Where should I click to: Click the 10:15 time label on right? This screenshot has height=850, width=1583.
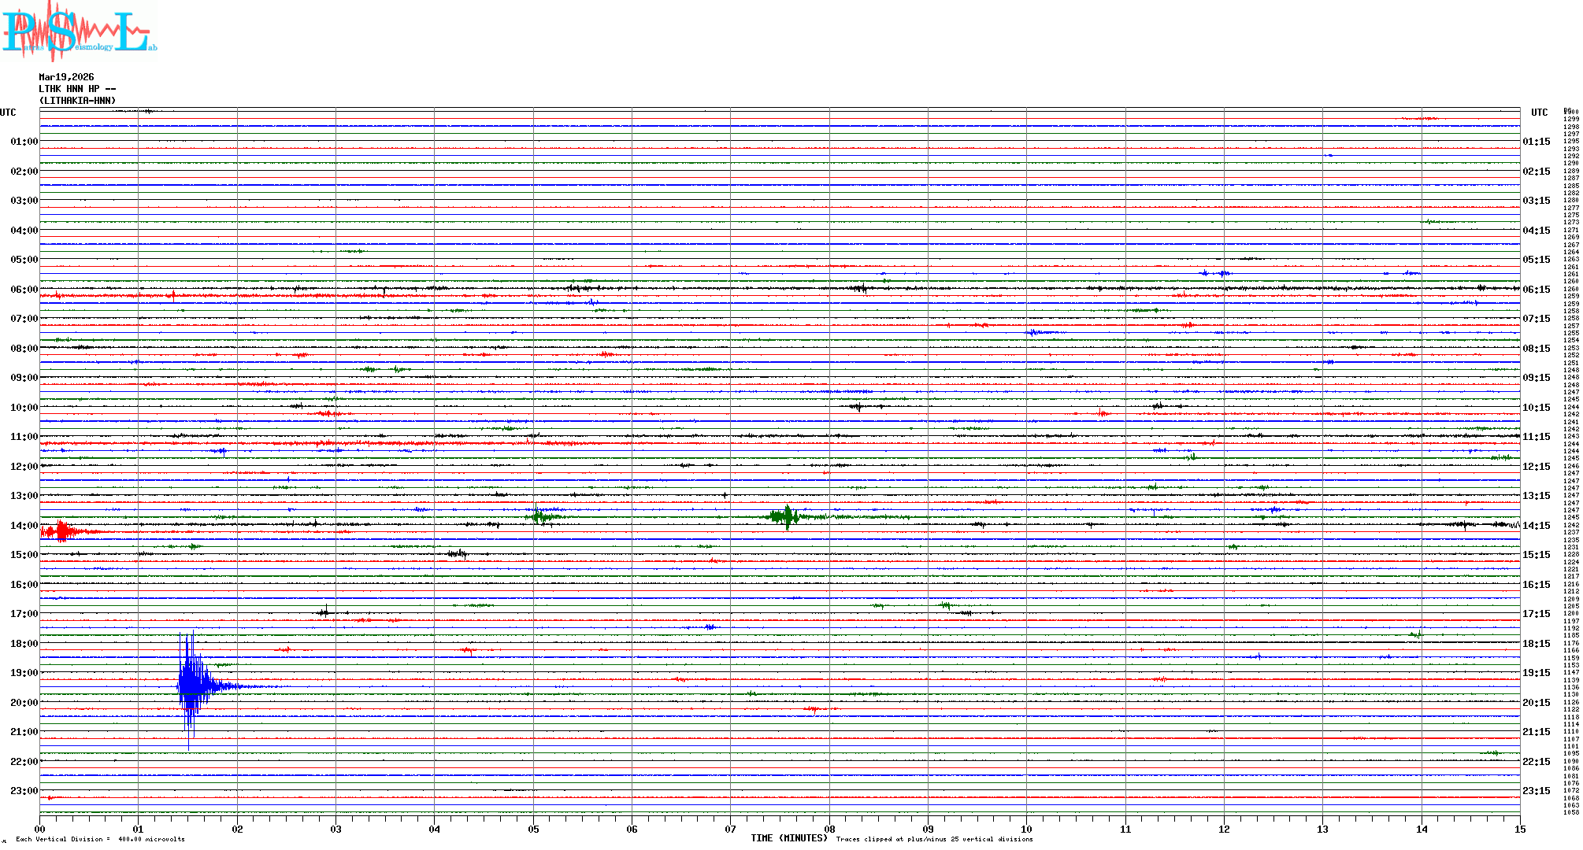pos(1536,408)
